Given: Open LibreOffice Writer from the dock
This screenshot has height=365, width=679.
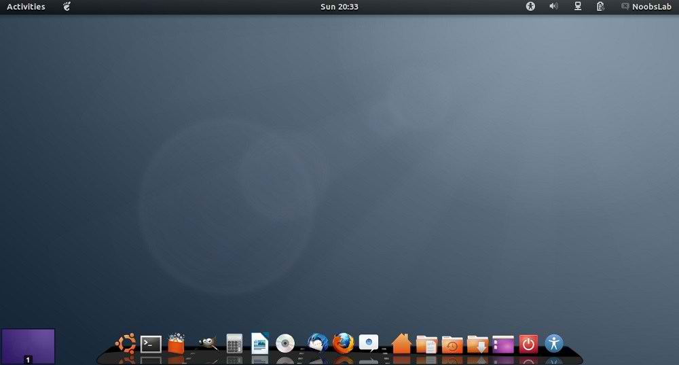Looking at the screenshot, I should coord(259,343).
